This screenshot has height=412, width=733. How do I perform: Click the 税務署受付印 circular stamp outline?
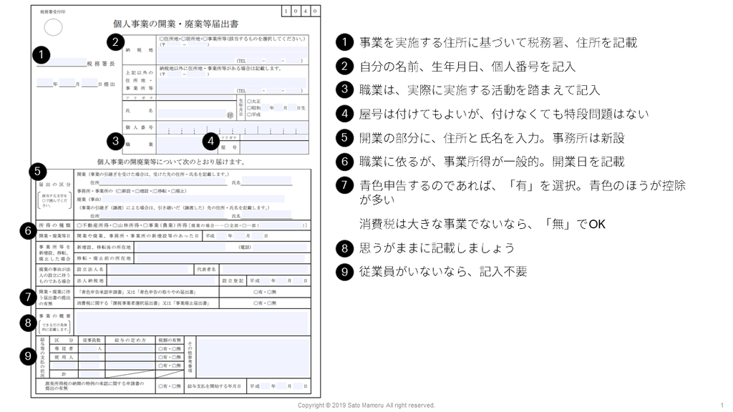click(53, 27)
